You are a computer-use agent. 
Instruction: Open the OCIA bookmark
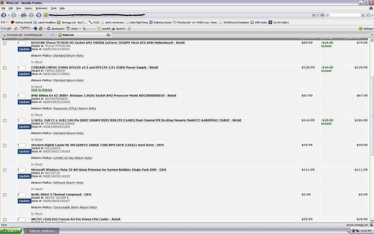click(x=94, y=22)
